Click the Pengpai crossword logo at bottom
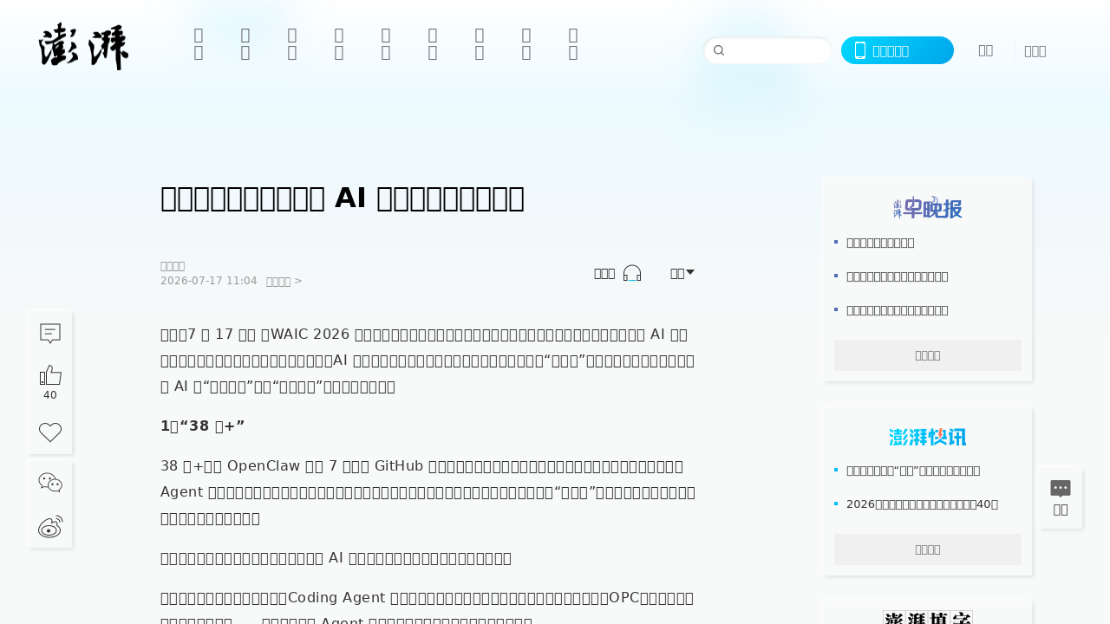1110x624 pixels. pyautogui.click(x=928, y=617)
